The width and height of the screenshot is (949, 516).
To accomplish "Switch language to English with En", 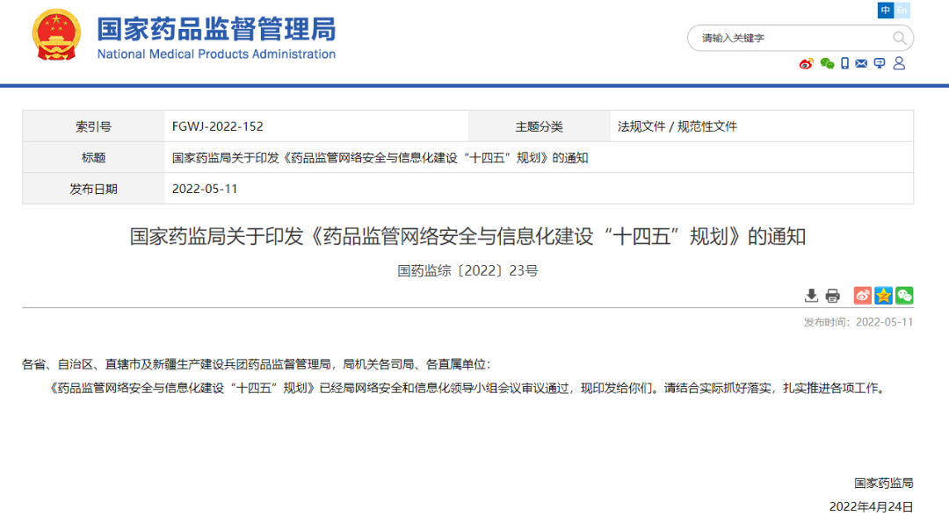I will click(x=902, y=11).
